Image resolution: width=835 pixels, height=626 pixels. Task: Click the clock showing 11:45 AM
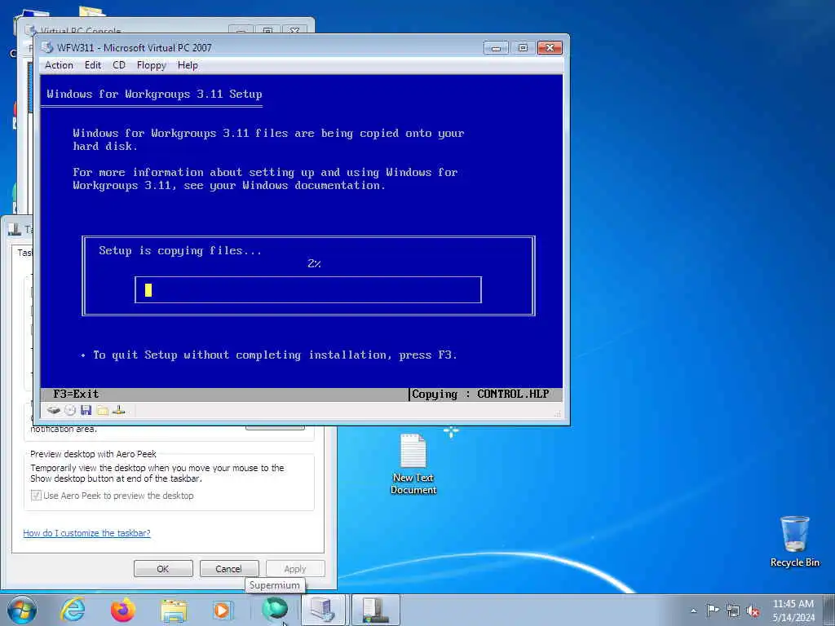pos(793,611)
